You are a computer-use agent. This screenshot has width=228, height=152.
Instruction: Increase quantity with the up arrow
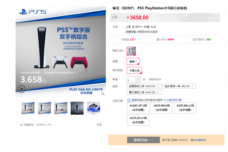(139, 78)
